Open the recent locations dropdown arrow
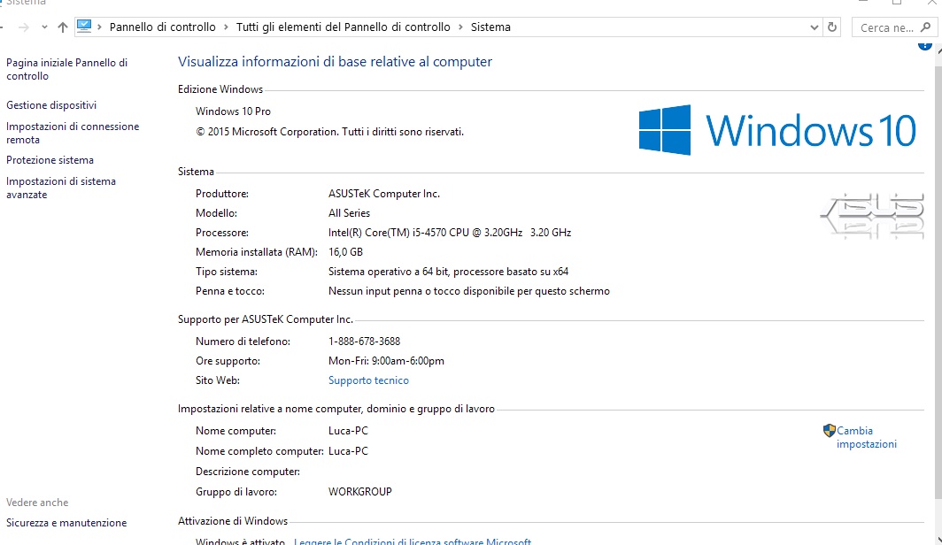This screenshot has height=545, width=942. 44,27
